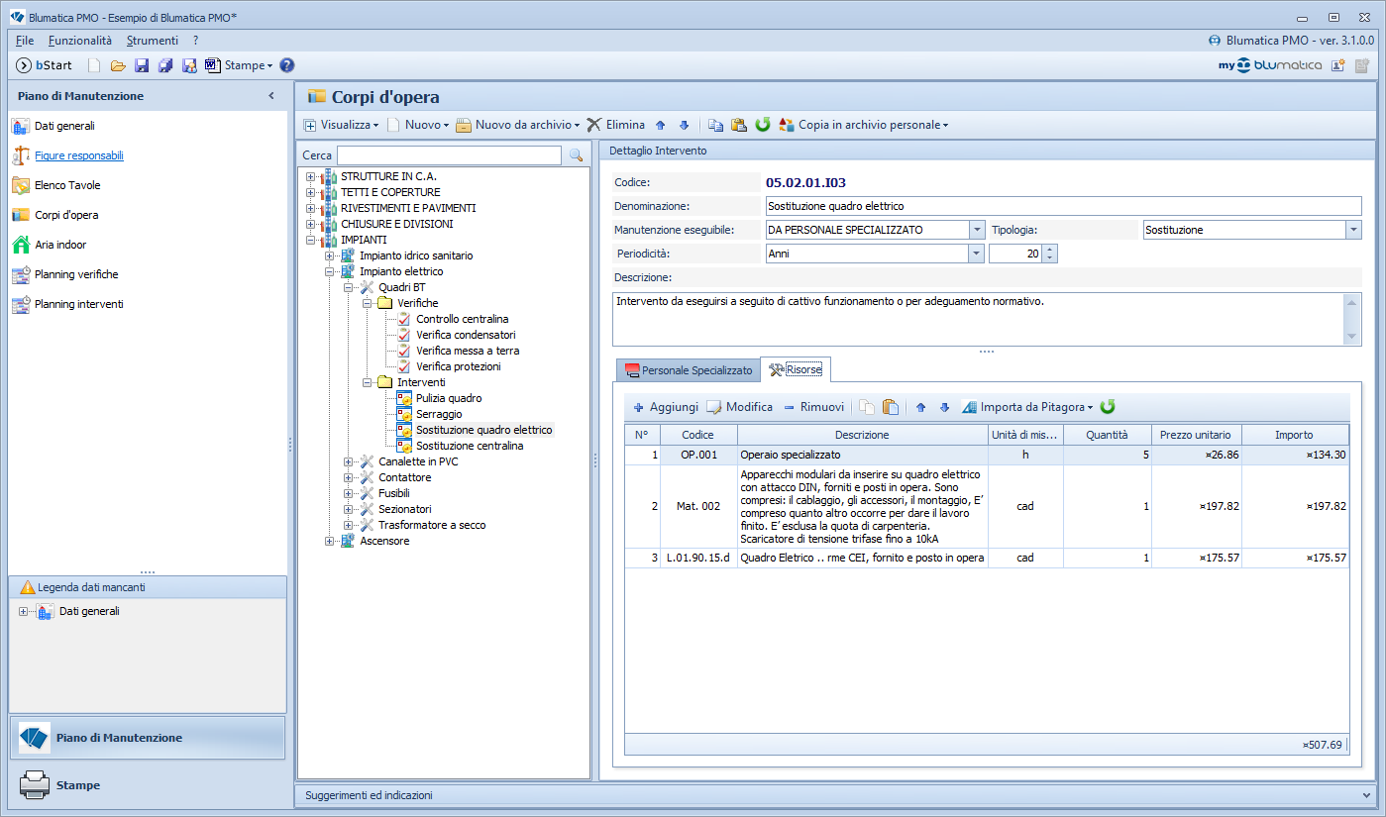Image resolution: width=1386 pixels, height=817 pixels.
Task: Click the open folder toolbar icon
Action: (x=118, y=65)
